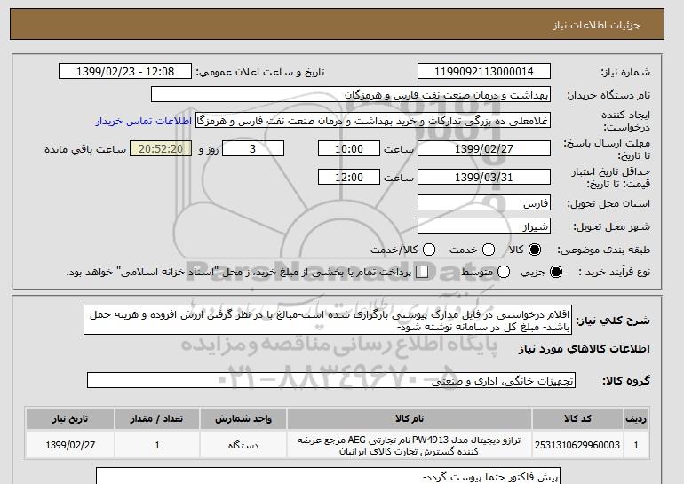Click the remaining days field showing 3
The image size is (684, 484).
click(x=253, y=148)
